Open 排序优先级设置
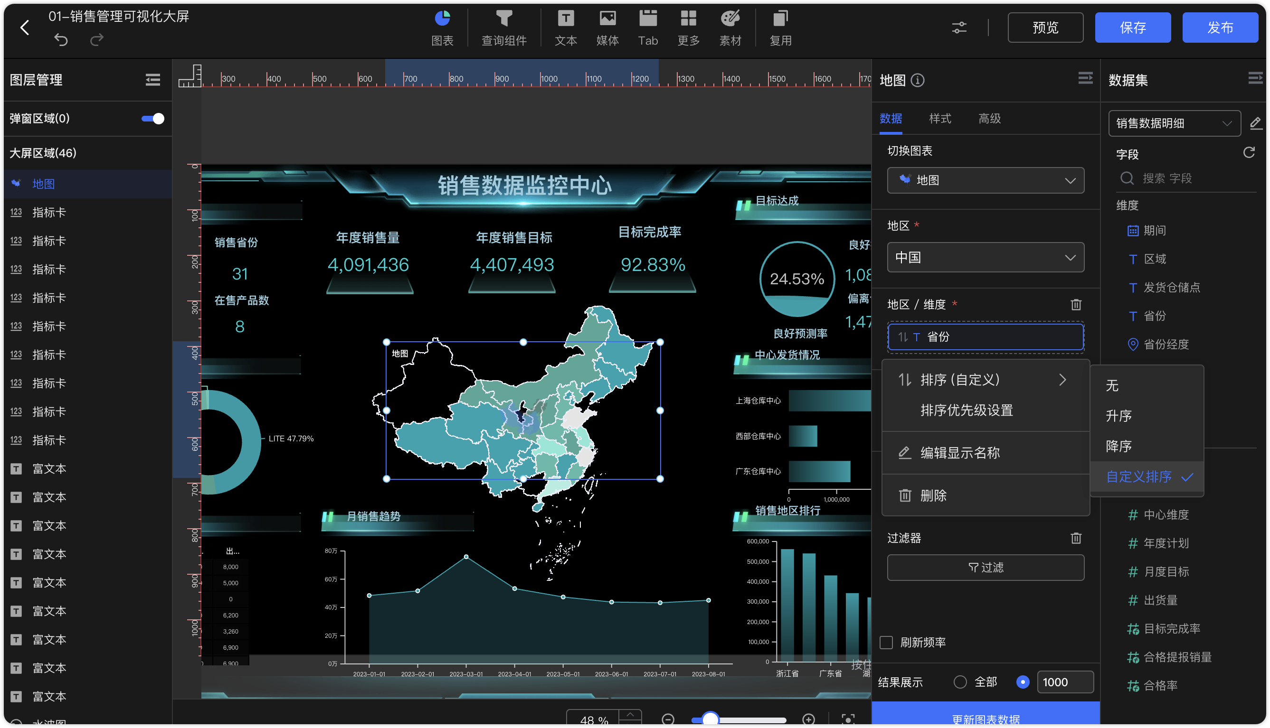Viewport: 1270px width, 728px height. tap(986, 411)
